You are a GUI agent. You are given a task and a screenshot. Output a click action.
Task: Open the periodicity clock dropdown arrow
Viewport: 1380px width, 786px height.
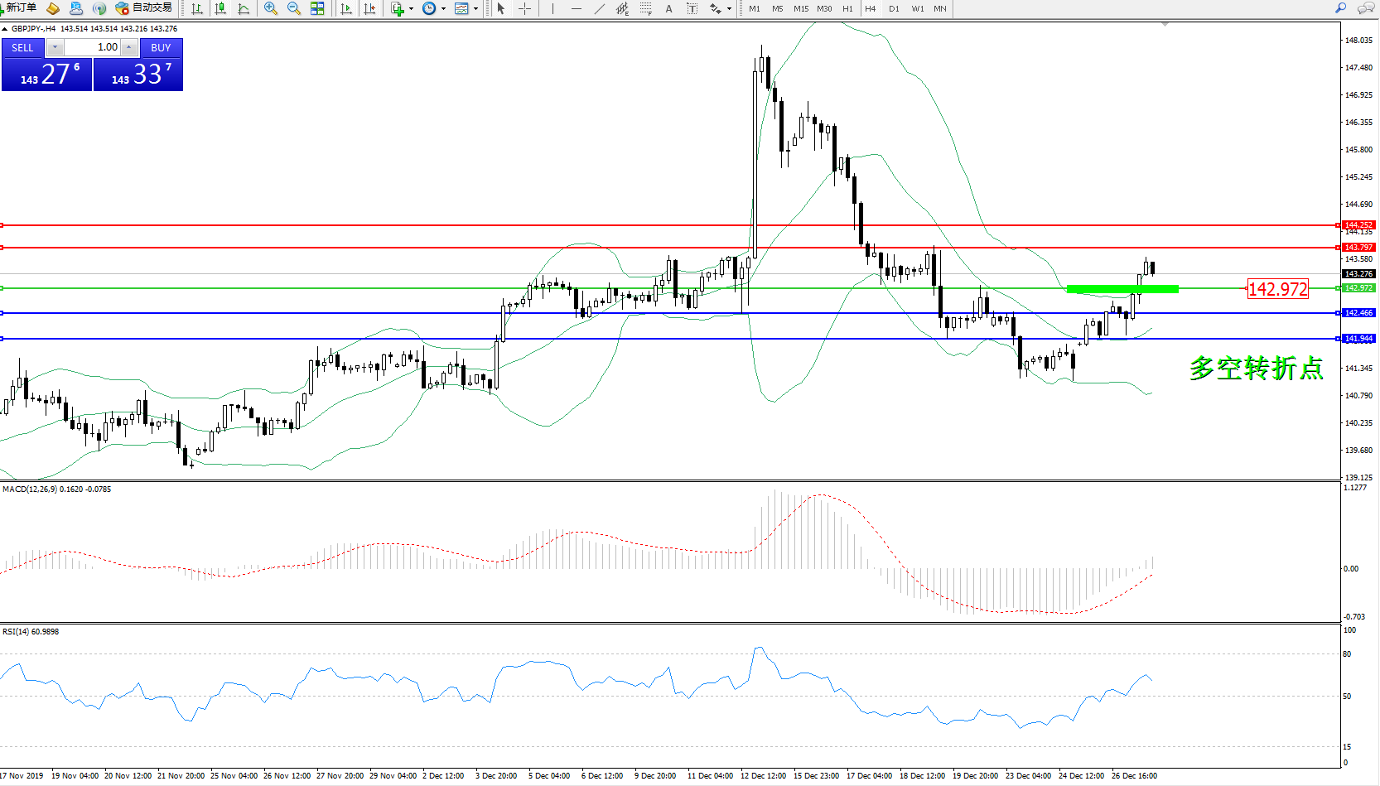(x=443, y=8)
